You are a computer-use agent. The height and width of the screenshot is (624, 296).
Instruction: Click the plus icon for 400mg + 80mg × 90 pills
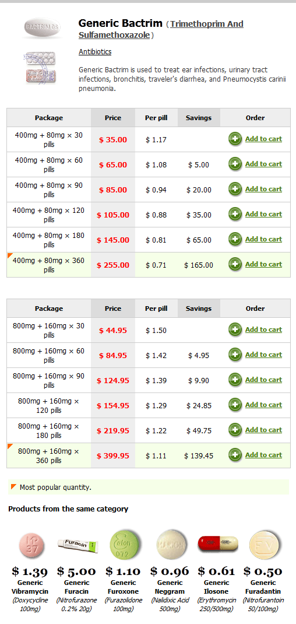click(x=235, y=189)
